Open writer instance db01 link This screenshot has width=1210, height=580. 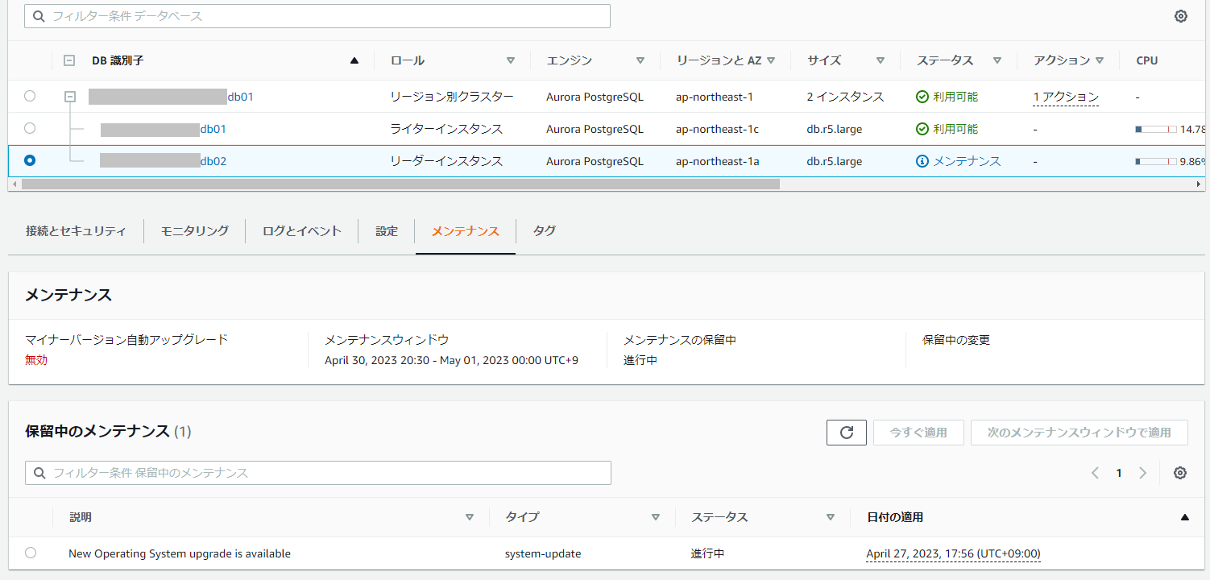coord(213,129)
